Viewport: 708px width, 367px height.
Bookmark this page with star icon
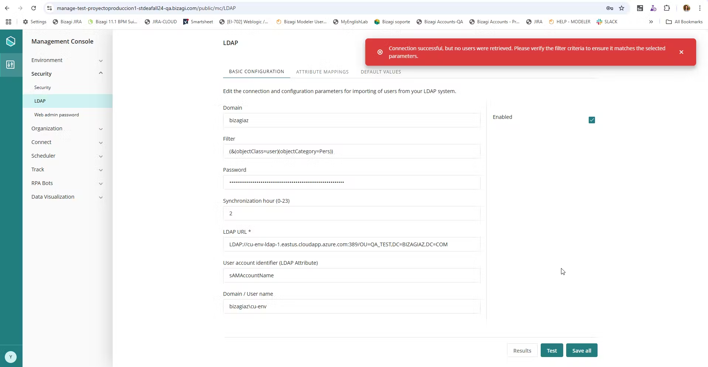click(x=622, y=8)
